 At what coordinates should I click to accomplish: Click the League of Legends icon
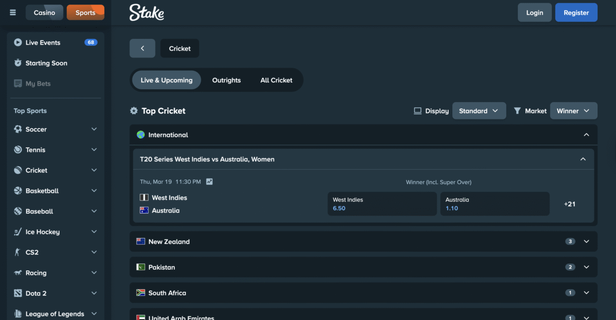[x=18, y=314]
